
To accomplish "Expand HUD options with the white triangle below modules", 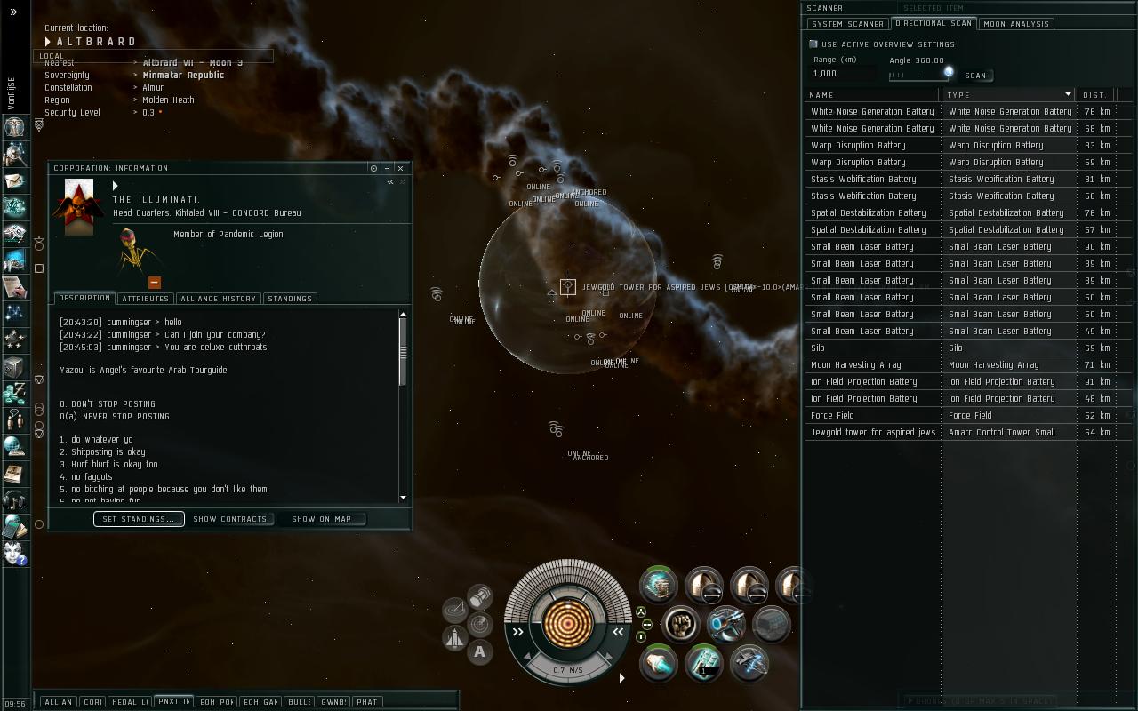I will click(x=621, y=679).
